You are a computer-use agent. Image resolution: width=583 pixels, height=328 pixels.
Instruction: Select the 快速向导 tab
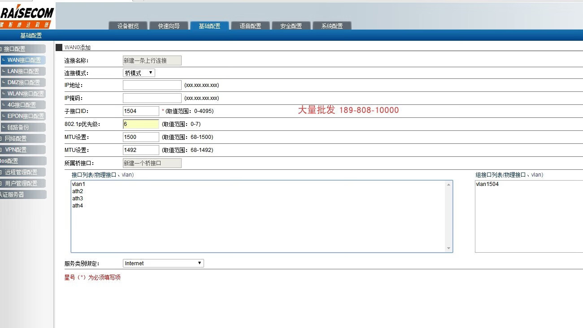(169, 26)
